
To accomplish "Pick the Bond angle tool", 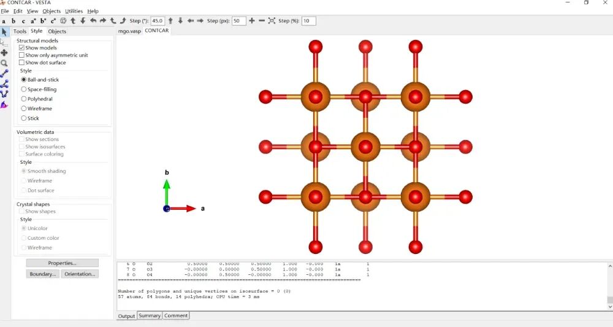I will 4,83.
